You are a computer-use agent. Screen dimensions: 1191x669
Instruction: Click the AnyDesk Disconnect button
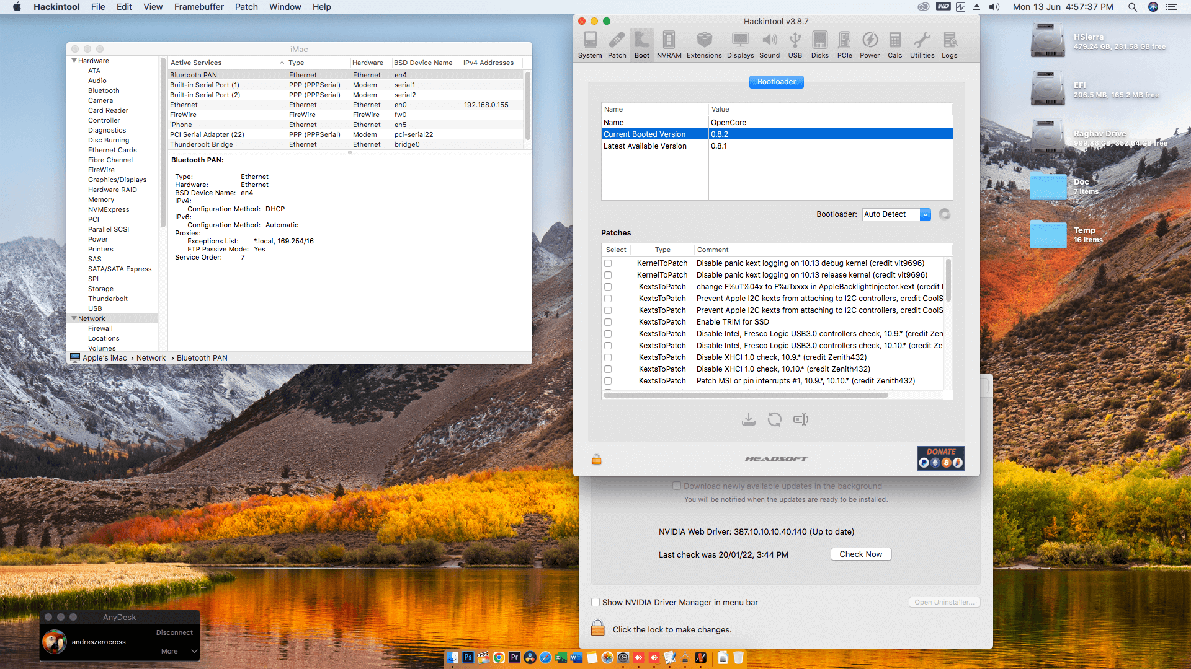pyautogui.click(x=174, y=632)
